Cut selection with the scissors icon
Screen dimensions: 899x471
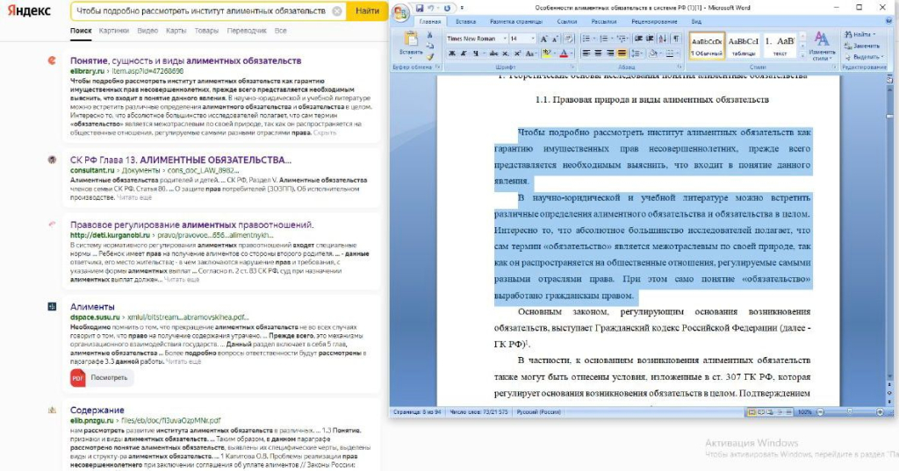429,36
